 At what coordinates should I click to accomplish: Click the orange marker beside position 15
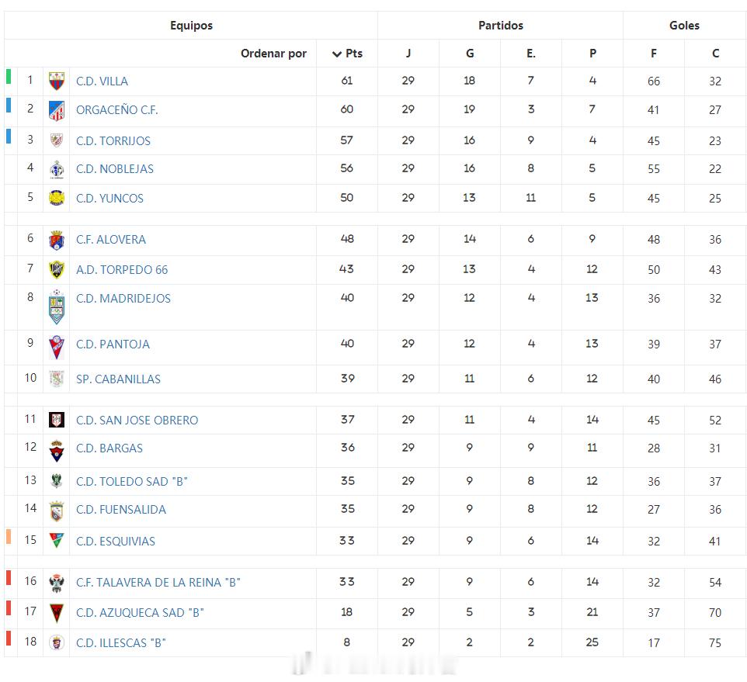pos(9,536)
